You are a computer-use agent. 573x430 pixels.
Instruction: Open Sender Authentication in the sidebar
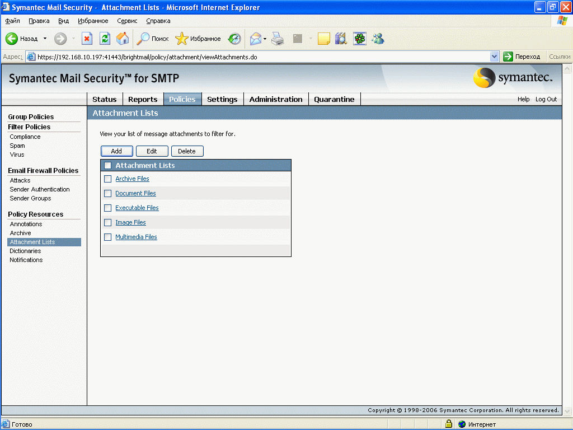click(40, 189)
